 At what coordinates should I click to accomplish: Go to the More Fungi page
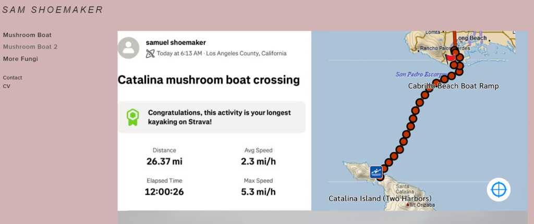click(20, 59)
